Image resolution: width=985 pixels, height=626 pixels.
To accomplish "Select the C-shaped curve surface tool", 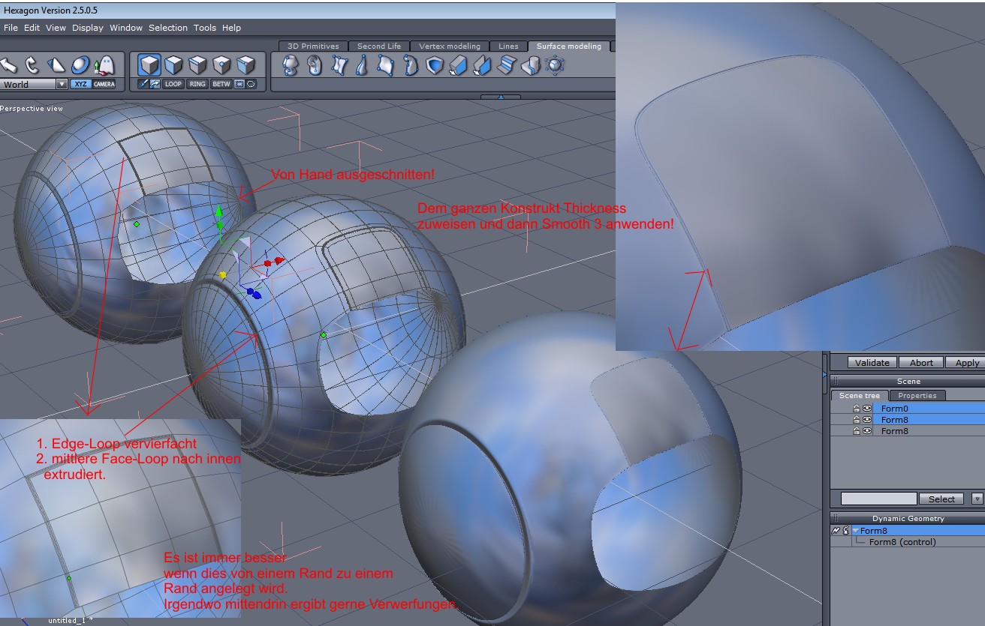I will (411, 65).
